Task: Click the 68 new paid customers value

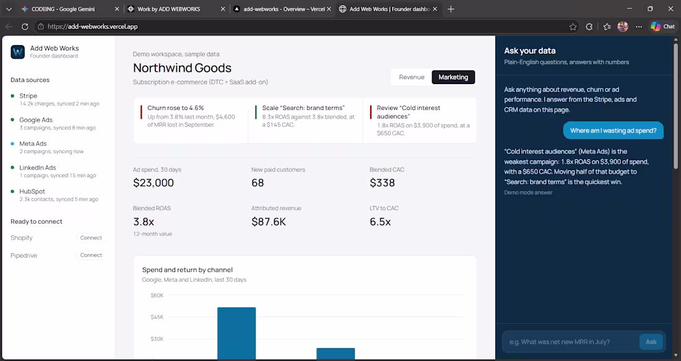Action: click(258, 183)
